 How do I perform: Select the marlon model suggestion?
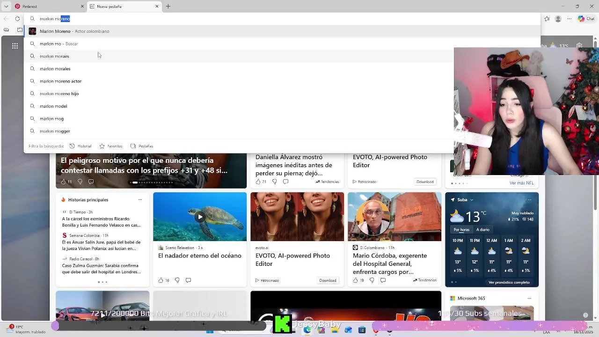(239, 106)
